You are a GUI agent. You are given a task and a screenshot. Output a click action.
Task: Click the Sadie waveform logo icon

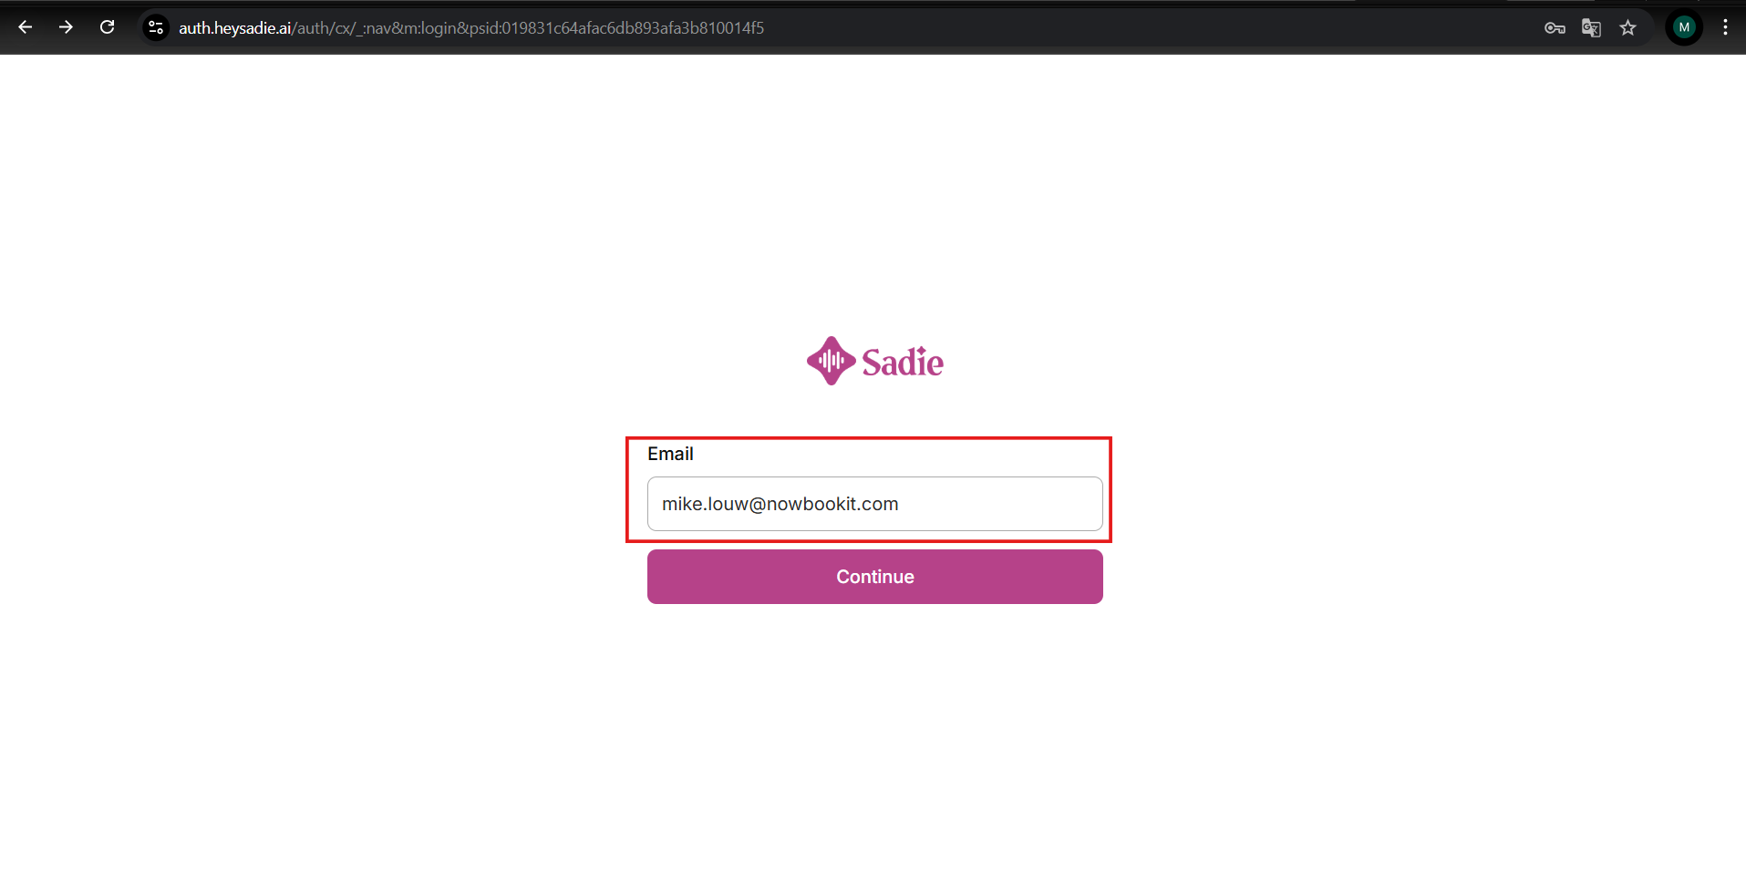tap(831, 361)
